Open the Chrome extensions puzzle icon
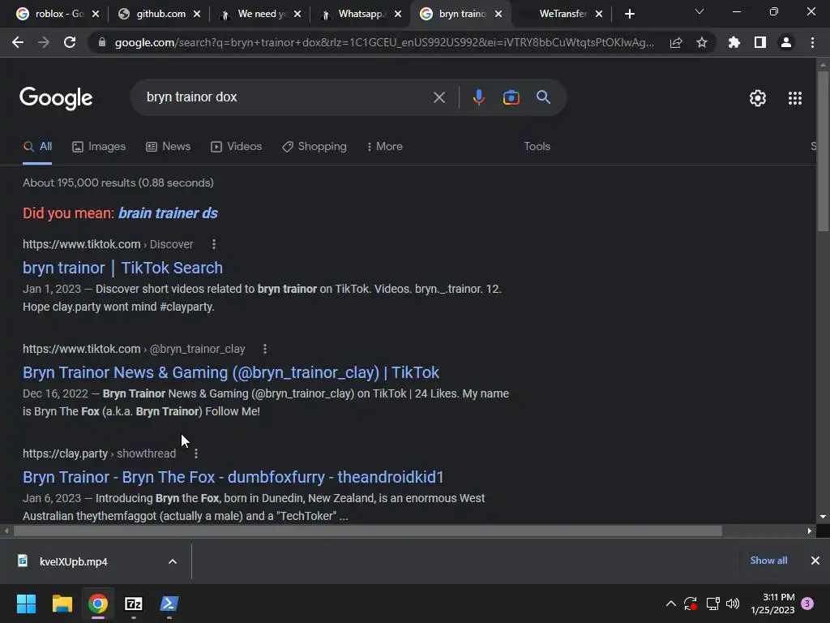Viewport: 830px width, 623px height. coord(734,42)
